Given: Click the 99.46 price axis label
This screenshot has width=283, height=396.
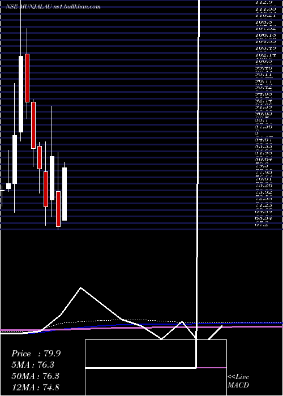Looking at the screenshot, I should (264, 68).
